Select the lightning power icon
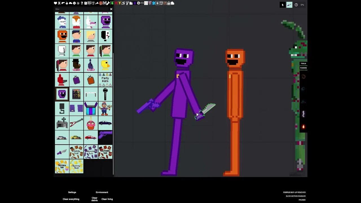 [303, 114]
